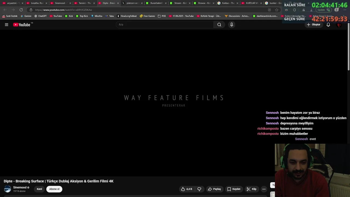Open the Sesli Sözlük bookmark

coord(10,16)
